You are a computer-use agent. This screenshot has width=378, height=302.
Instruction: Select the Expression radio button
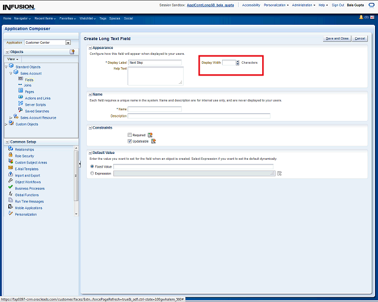[91, 173]
